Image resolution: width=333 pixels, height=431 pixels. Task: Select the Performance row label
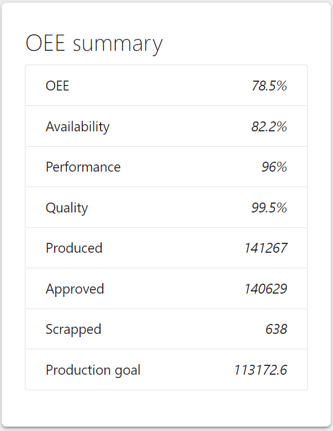83,167
